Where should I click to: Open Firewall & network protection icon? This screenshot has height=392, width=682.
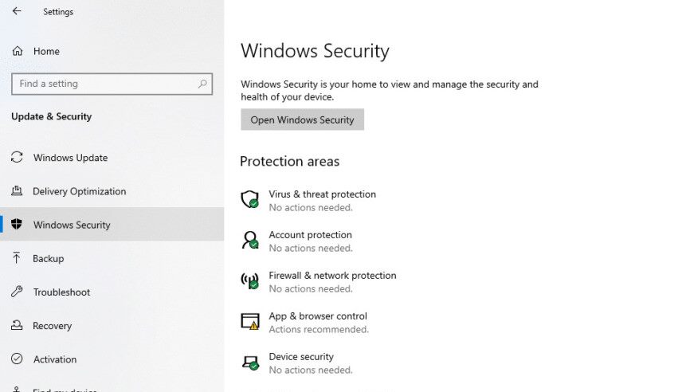click(250, 281)
